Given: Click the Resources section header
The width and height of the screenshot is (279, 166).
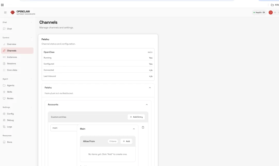Looking at the screenshot, I should click(x=7, y=136).
